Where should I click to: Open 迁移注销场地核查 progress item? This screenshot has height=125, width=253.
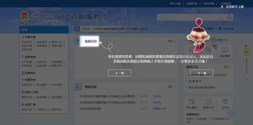[x=90, y=109]
